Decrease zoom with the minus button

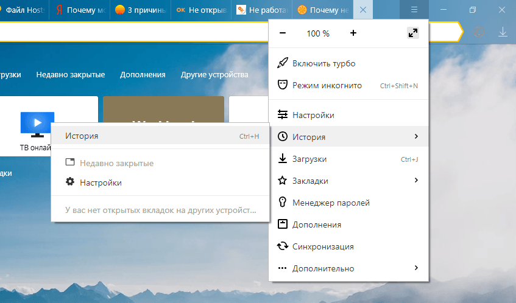click(x=283, y=33)
